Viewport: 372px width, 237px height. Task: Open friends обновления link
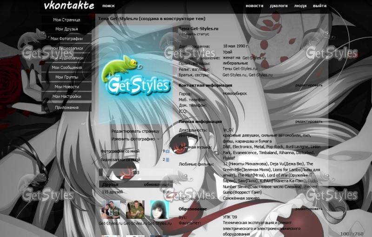[x=157, y=184]
